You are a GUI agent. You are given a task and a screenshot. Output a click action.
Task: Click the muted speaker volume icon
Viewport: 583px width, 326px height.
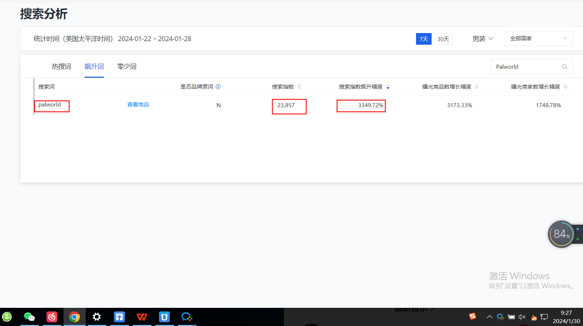click(522, 317)
